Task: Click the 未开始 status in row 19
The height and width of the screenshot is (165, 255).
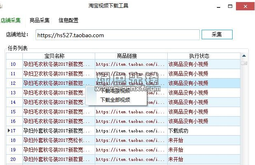Action: click(176, 150)
